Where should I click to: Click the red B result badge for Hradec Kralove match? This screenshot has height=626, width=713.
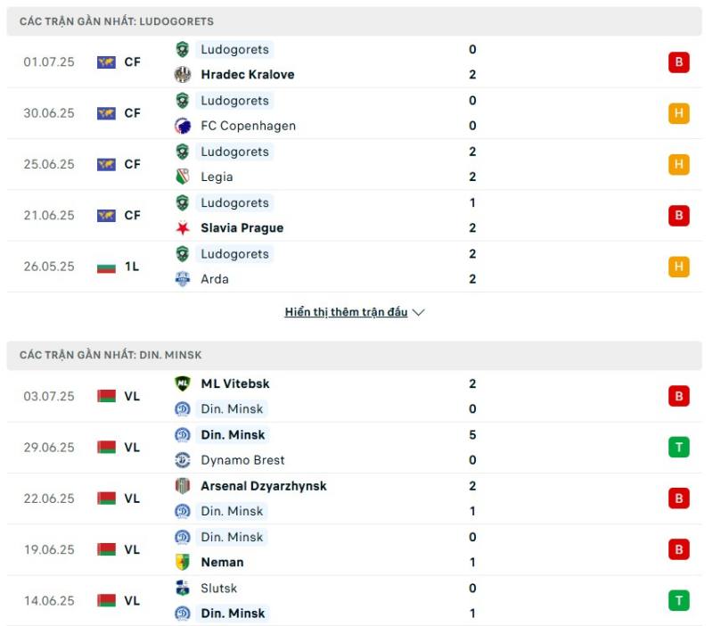[678, 62]
